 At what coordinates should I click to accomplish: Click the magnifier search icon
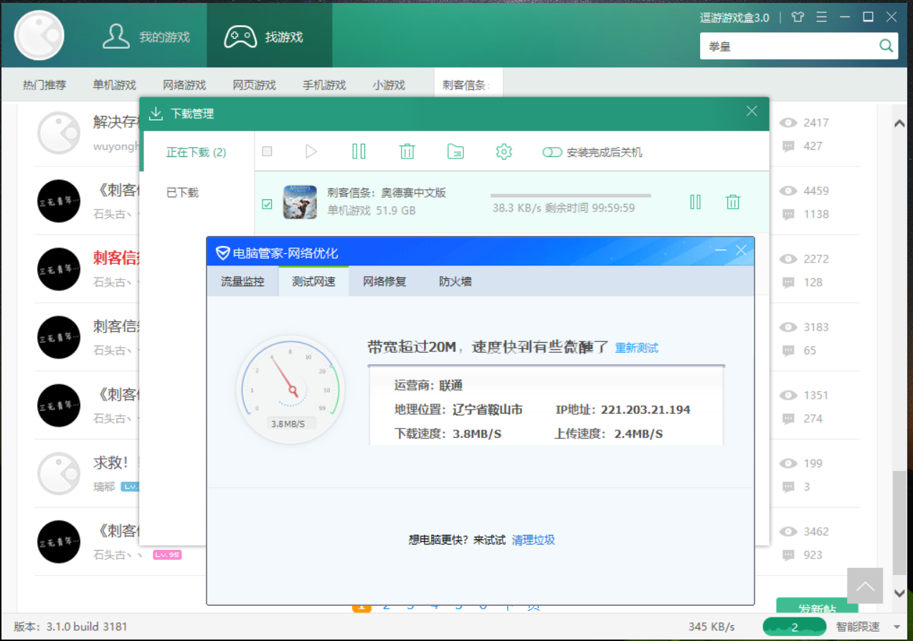(886, 46)
